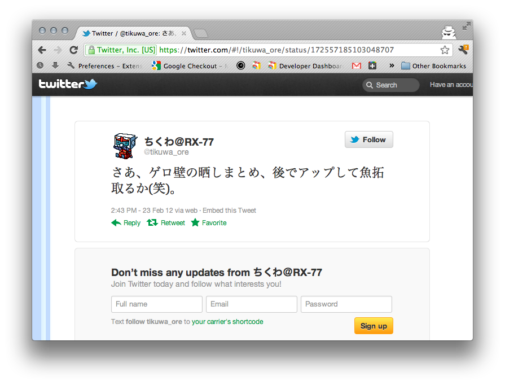The image size is (505, 385).
Task: Click the Google Plus bookmark icon
Action: pyautogui.click(x=372, y=65)
